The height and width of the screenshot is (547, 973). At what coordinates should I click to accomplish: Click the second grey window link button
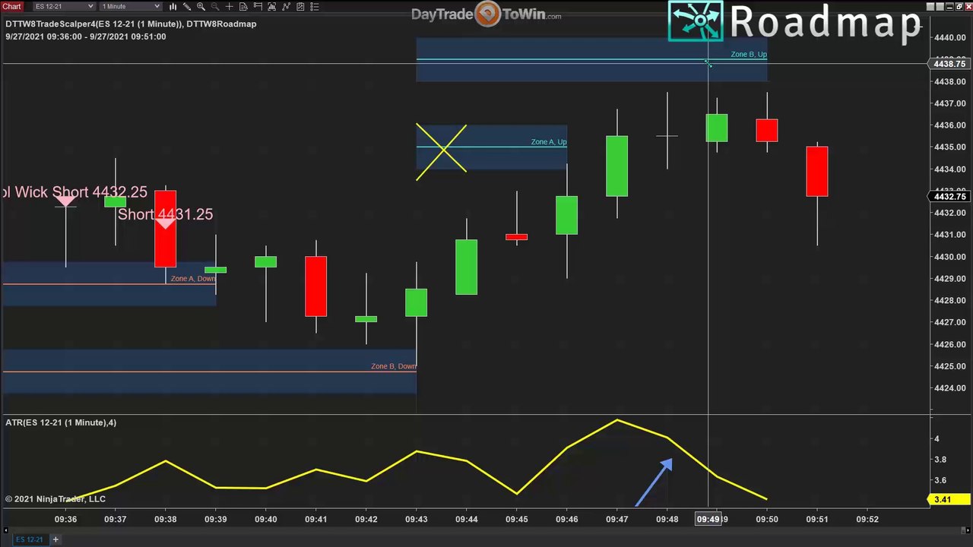click(940, 7)
